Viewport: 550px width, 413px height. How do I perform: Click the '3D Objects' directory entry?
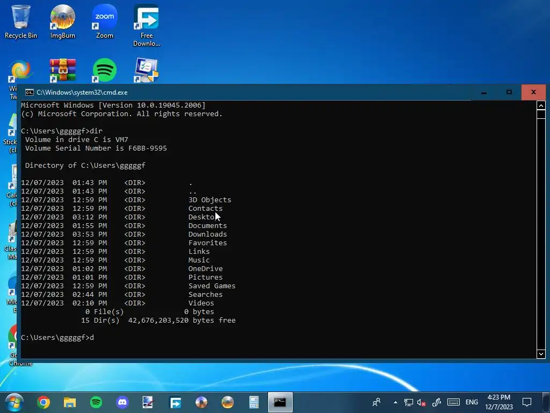point(210,200)
